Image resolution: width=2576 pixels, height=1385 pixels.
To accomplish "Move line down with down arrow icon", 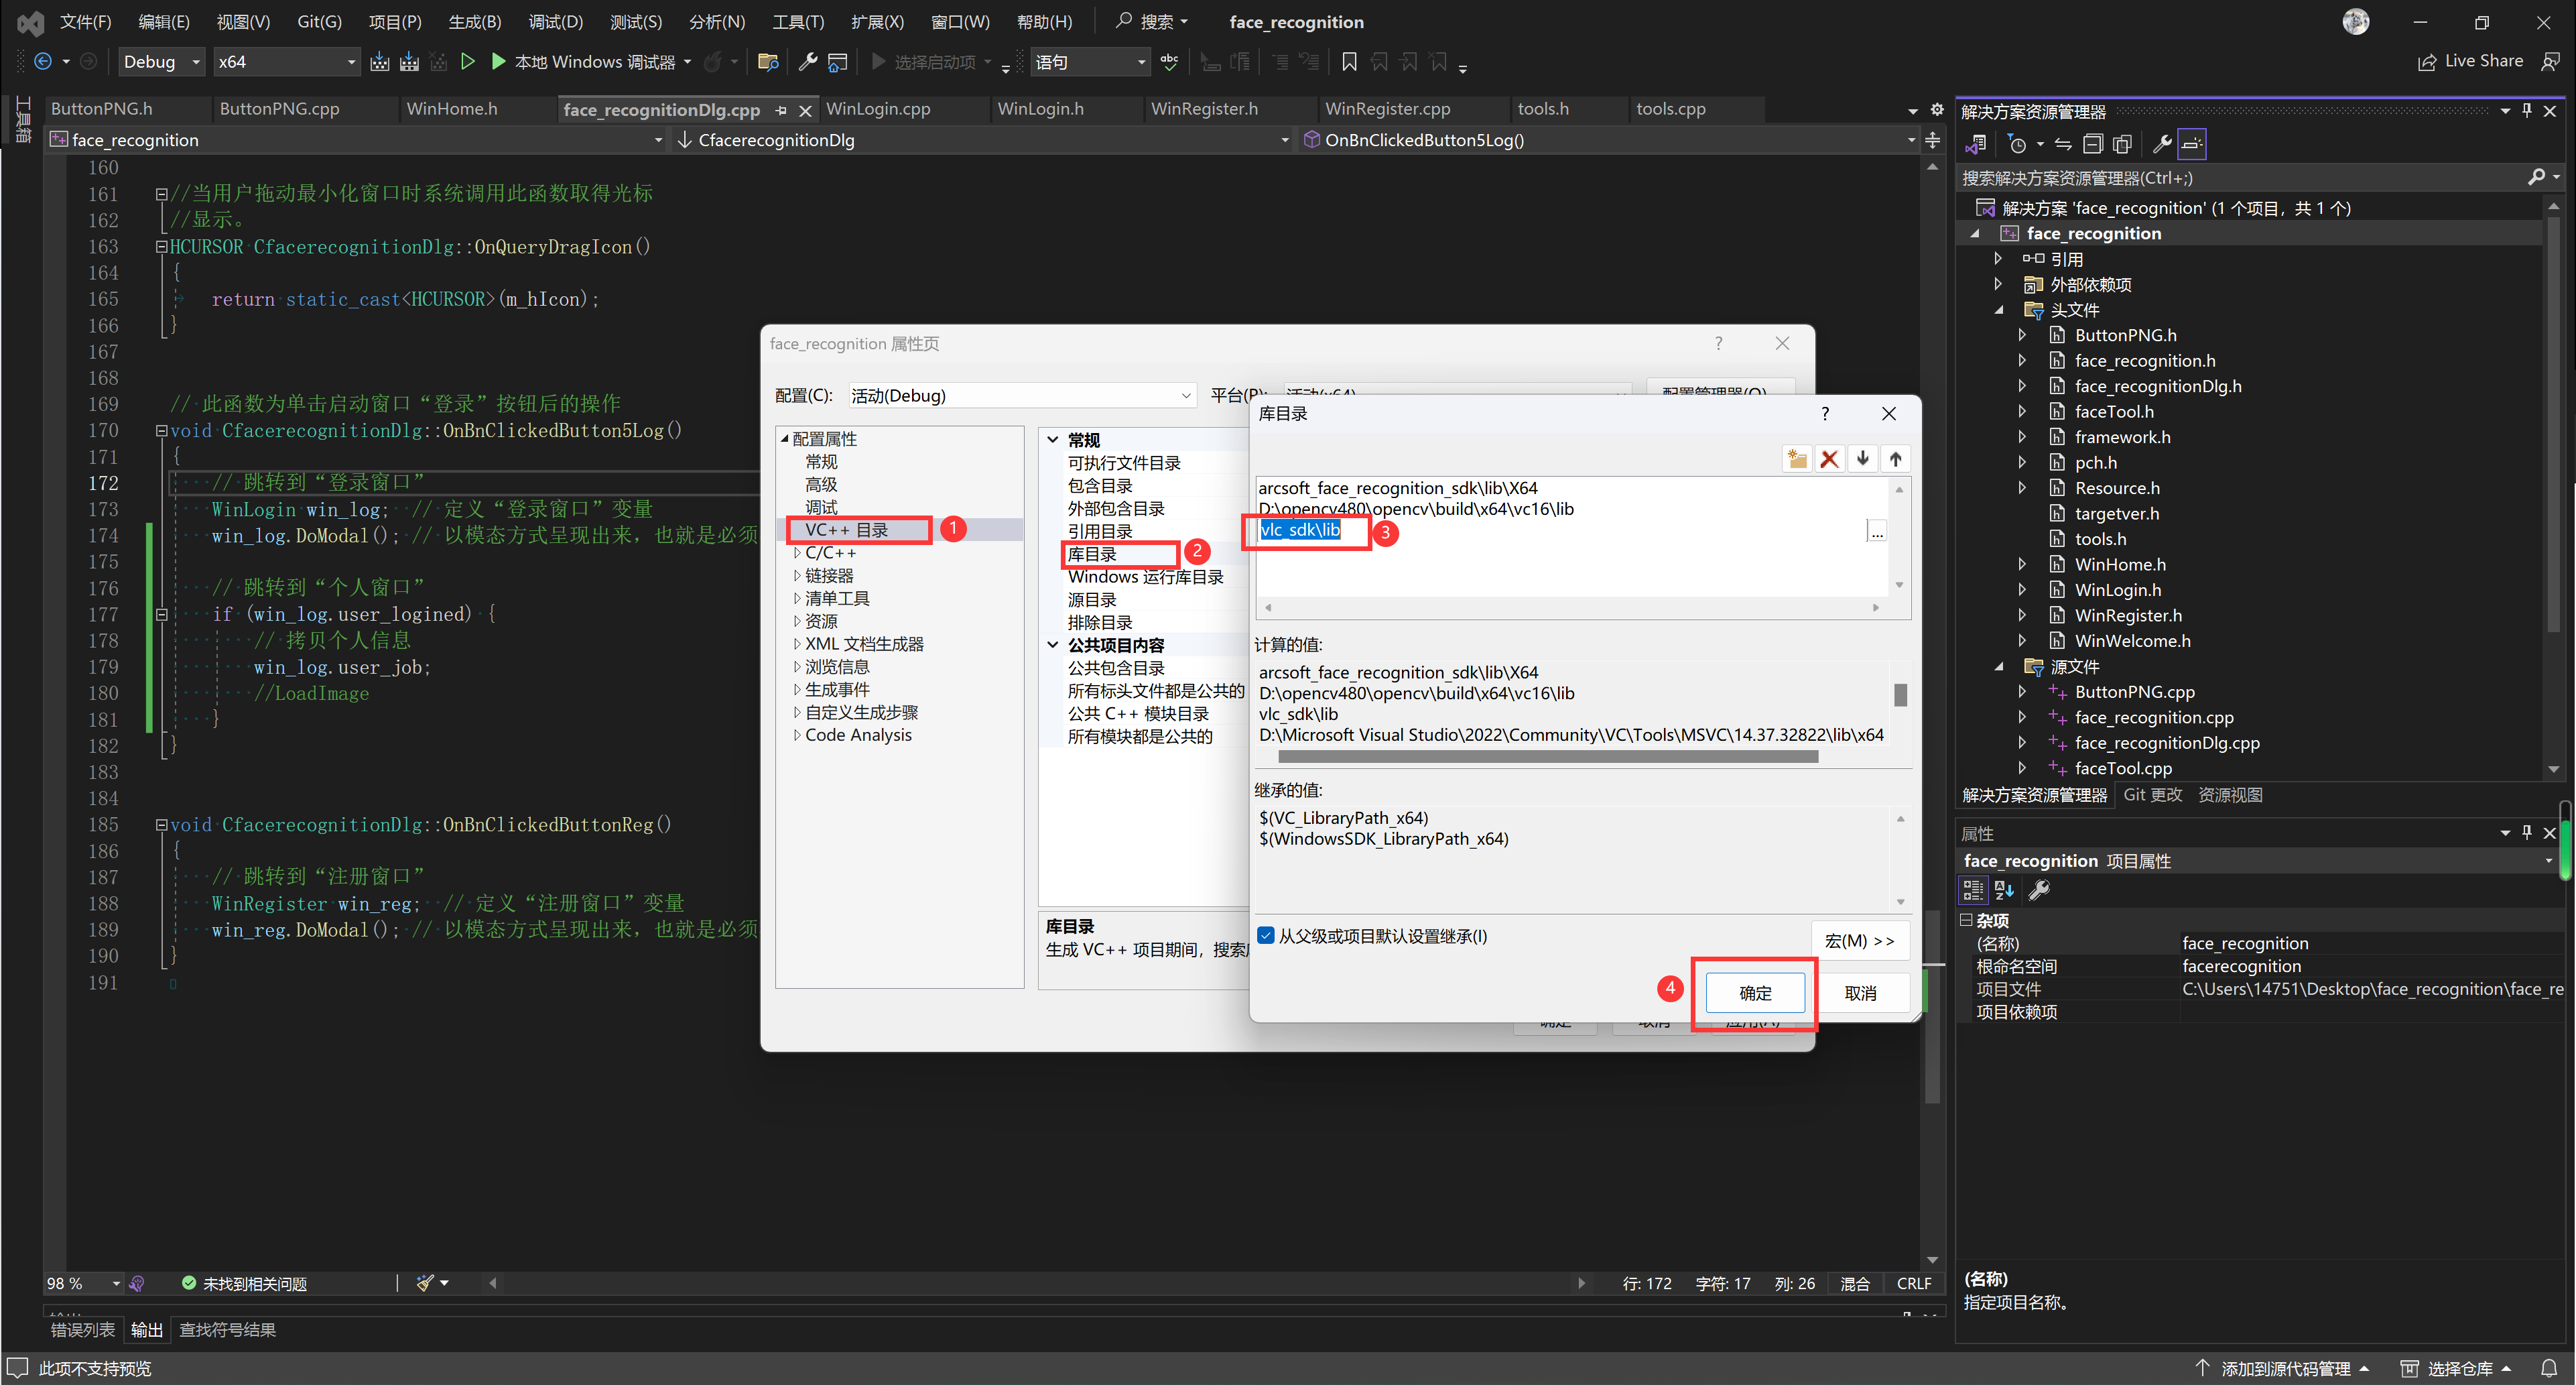I will click(1862, 459).
